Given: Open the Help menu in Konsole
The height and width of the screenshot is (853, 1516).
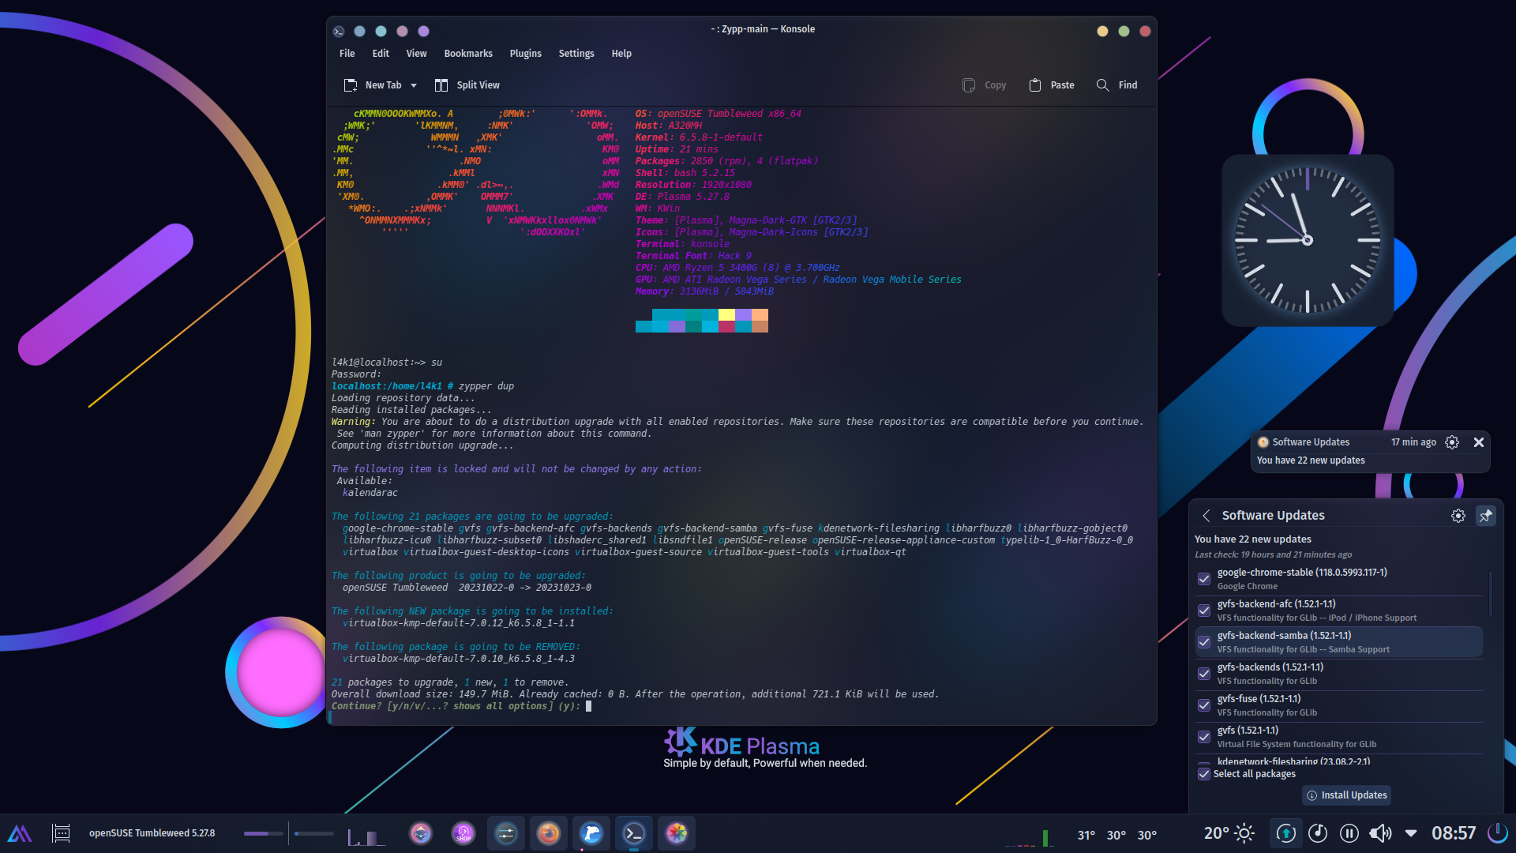Looking at the screenshot, I should 621,54.
